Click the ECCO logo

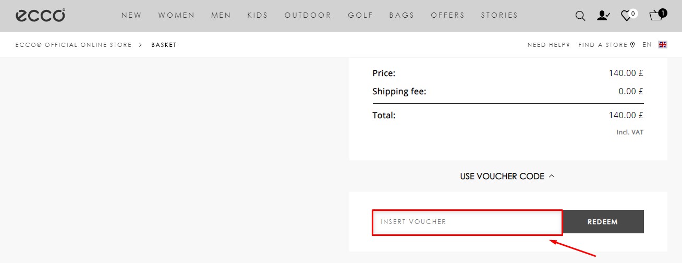(x=41, y=15)
